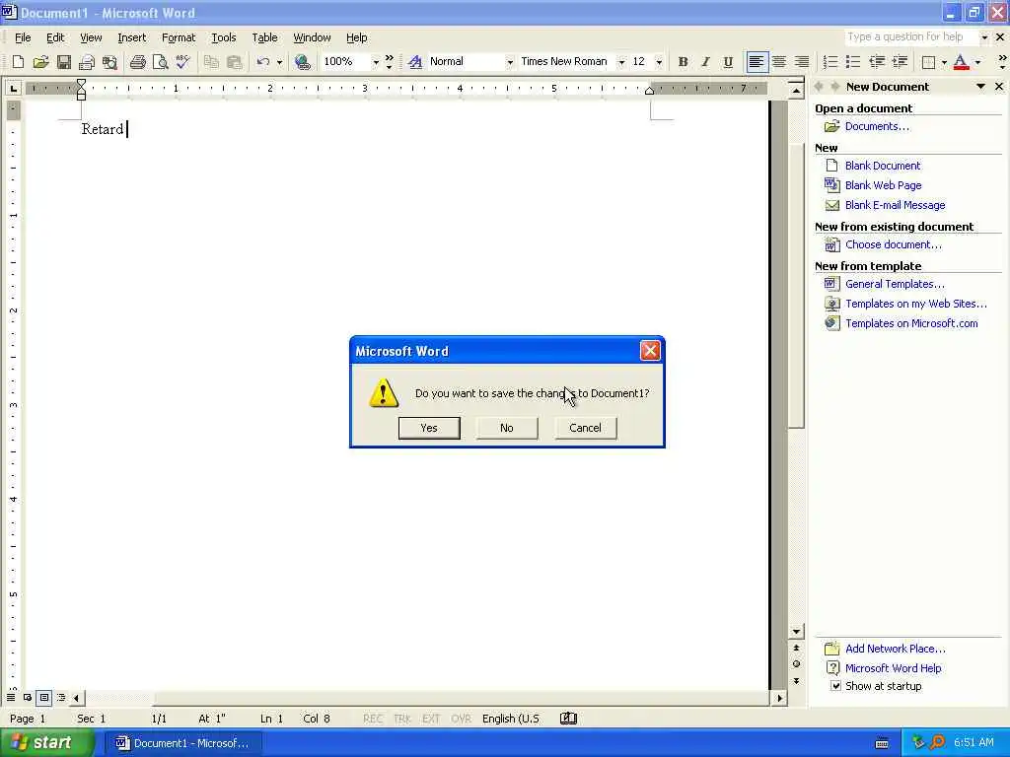Apply the red Font Color

pos(961,62)
